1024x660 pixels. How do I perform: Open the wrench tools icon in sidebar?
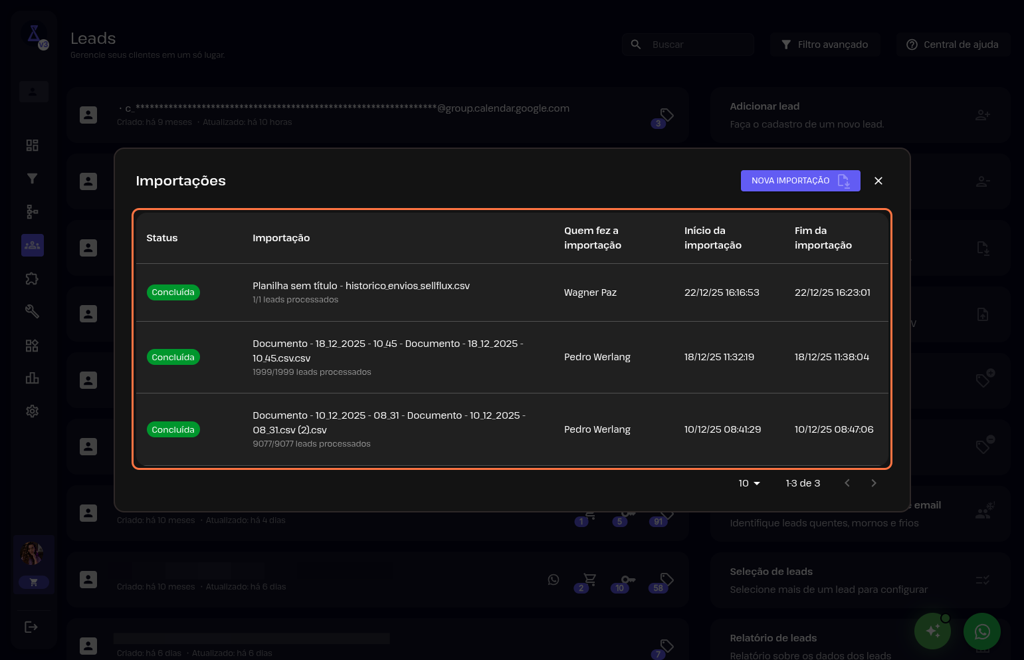pos(32,312)
